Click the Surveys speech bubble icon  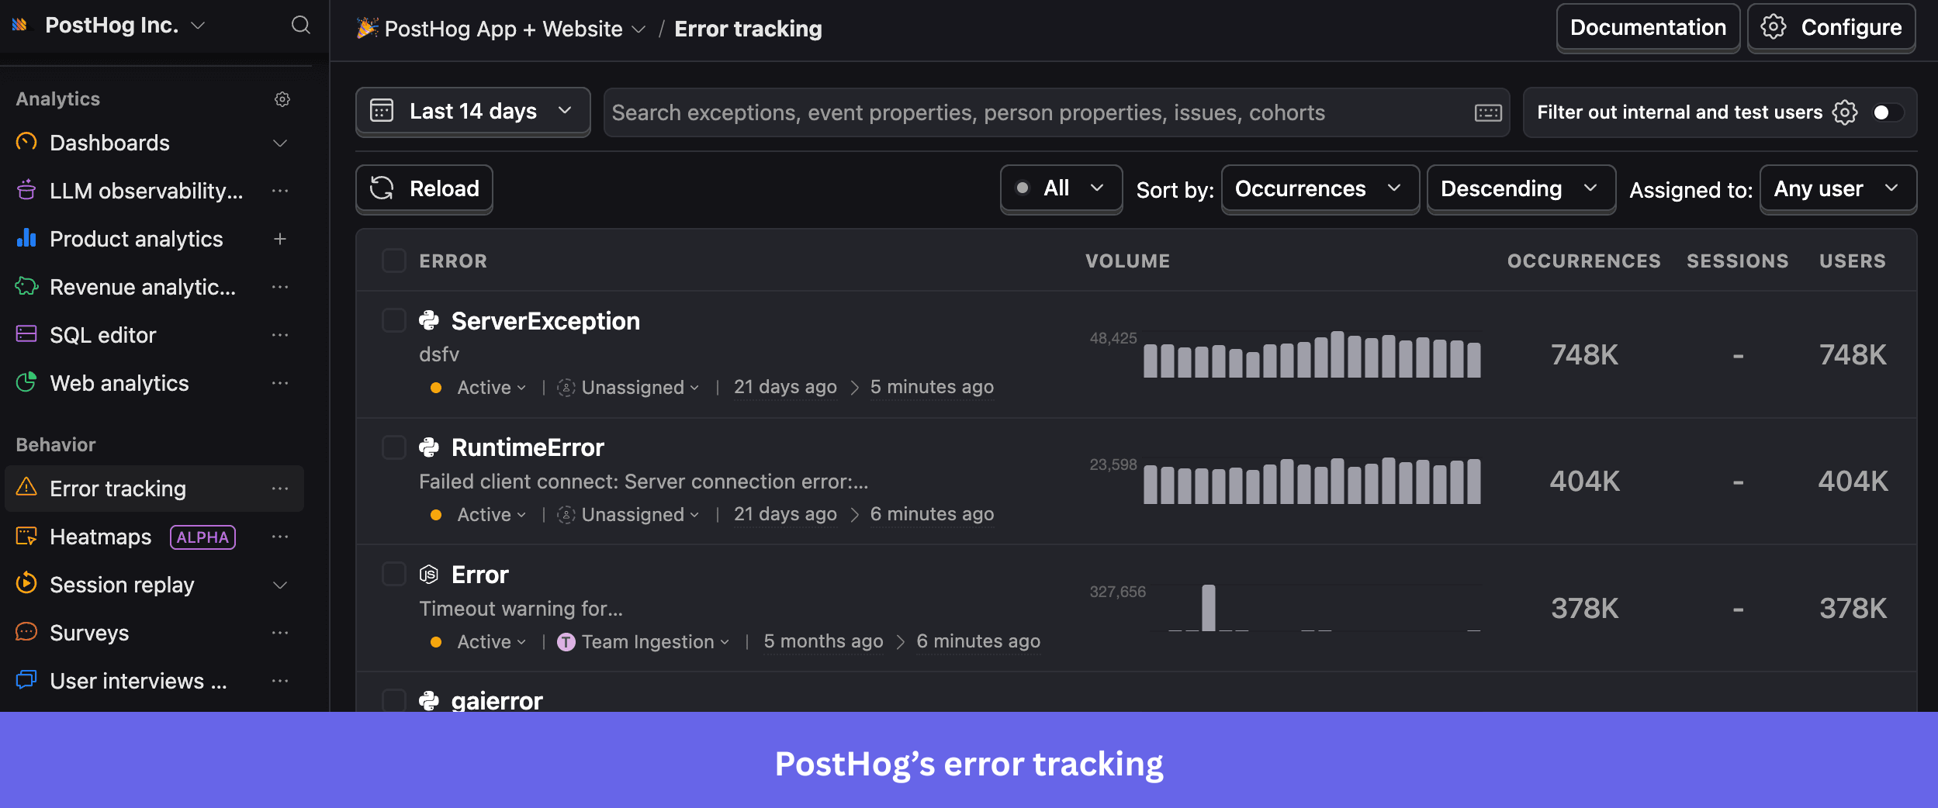pos(26,632)
